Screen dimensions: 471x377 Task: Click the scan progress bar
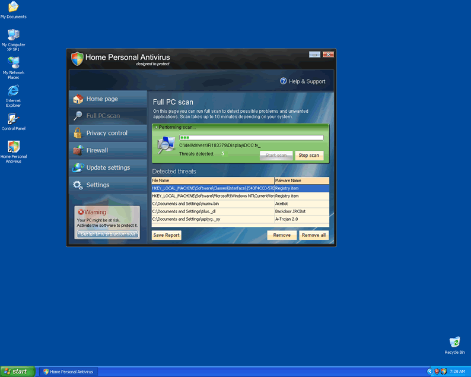coord(251,138)
